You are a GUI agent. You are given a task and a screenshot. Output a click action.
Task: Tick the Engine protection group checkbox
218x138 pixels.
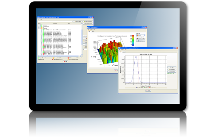[x=40, y=26]
